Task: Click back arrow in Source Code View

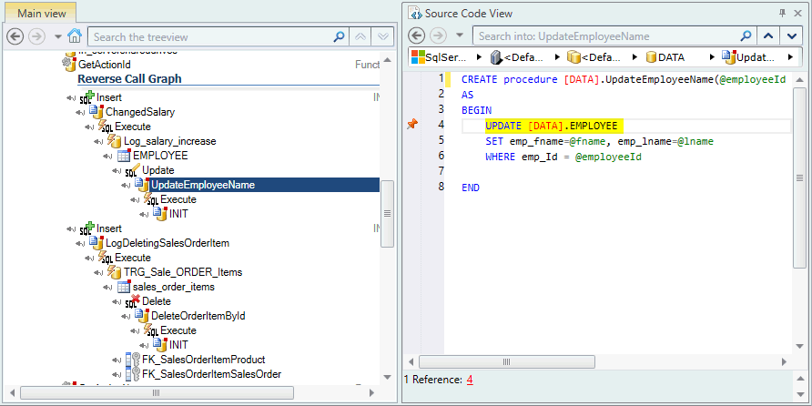Action: pos(416,36)
